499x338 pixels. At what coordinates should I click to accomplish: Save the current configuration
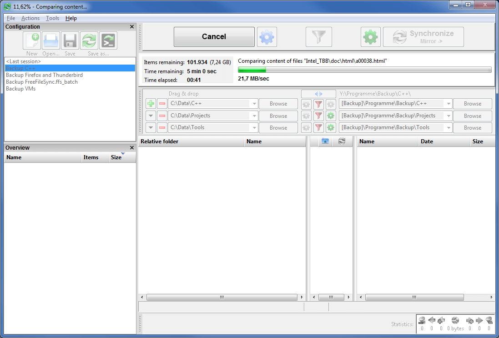coord(70,40)
